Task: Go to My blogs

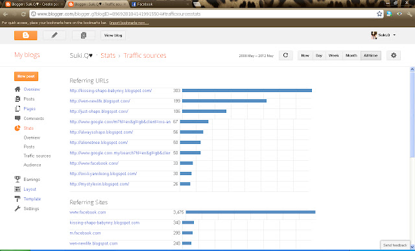Action: [x=27, y=55]
